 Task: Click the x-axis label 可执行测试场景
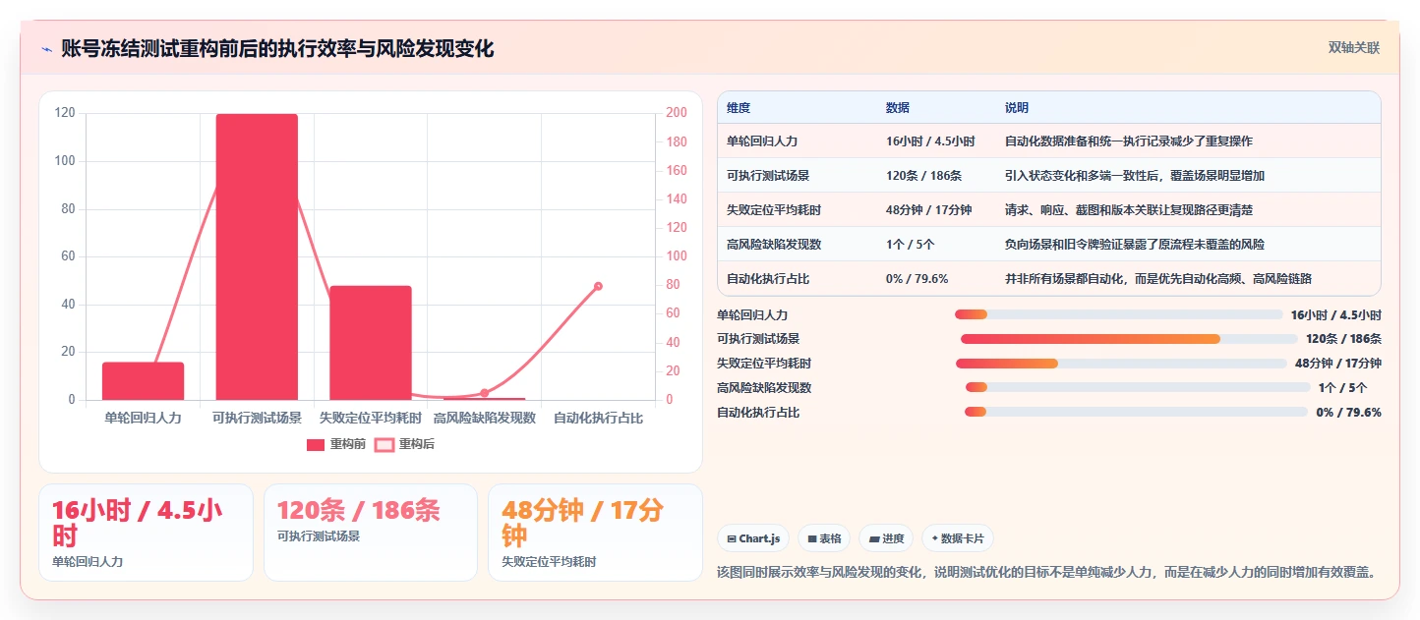point(257,418)
